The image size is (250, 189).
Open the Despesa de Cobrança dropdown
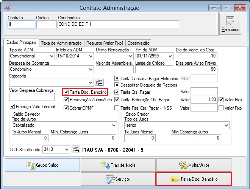[x=90, y=70]
